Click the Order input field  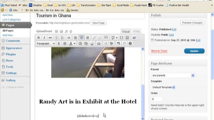click(x=157, y=99)
